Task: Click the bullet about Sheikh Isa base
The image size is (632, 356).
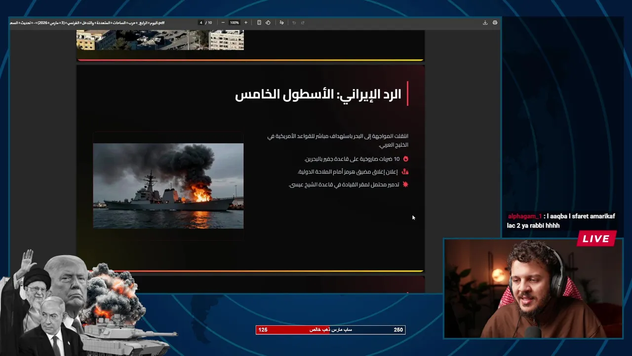Action: [344, 185]
